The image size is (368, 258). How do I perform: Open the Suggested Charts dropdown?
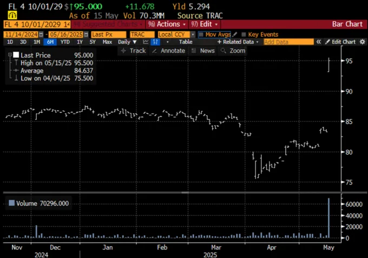tap(107, 24)
